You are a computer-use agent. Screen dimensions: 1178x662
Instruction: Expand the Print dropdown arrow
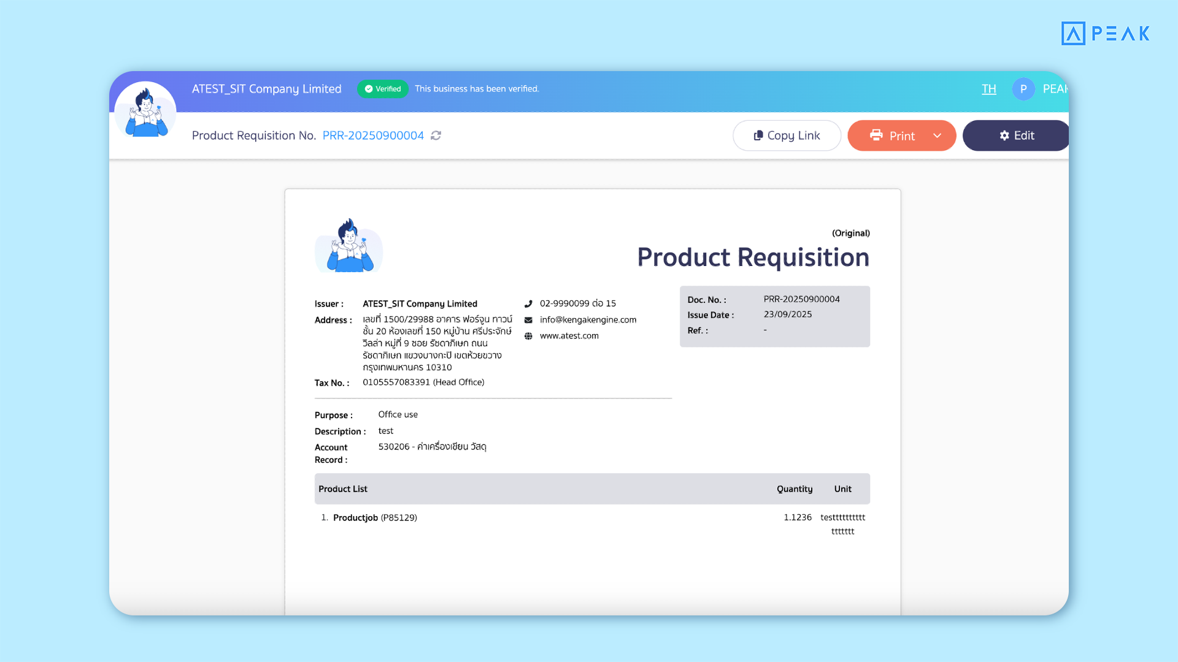(x=937, y=135)
